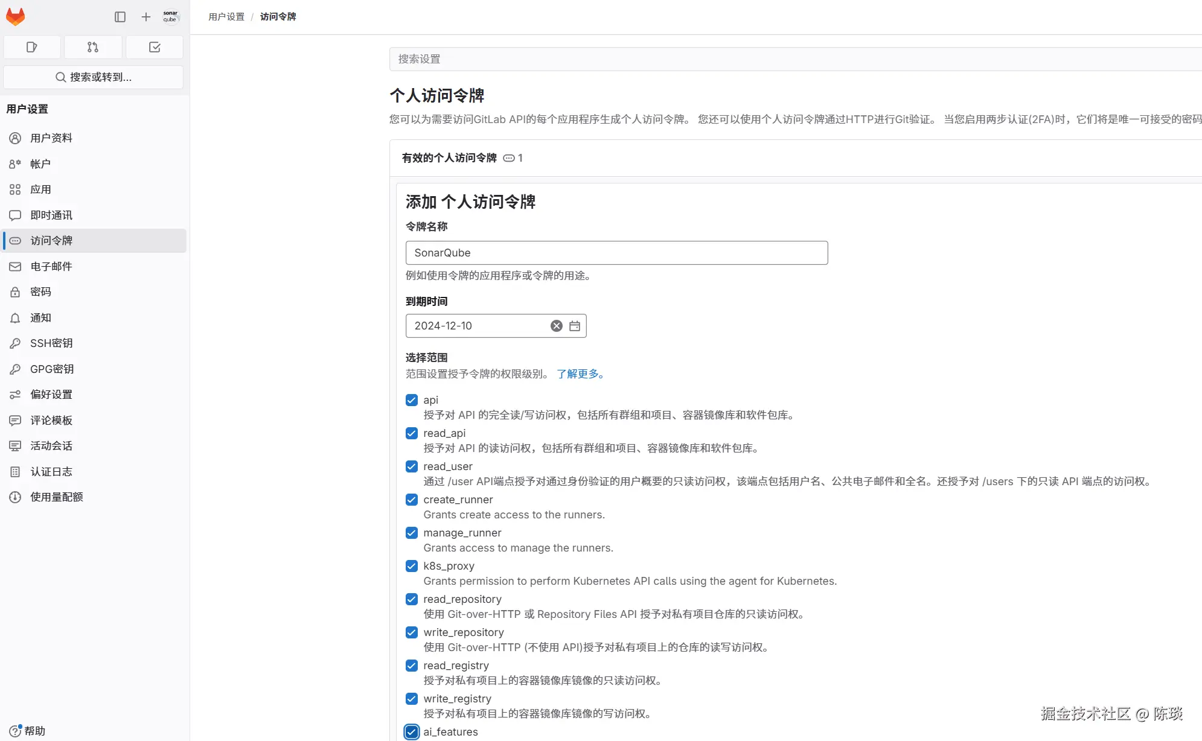Screen dimensions: 1202x741
Task: Click the plus create-new icon
Action: pyautogui.click(x=145, y=17)
